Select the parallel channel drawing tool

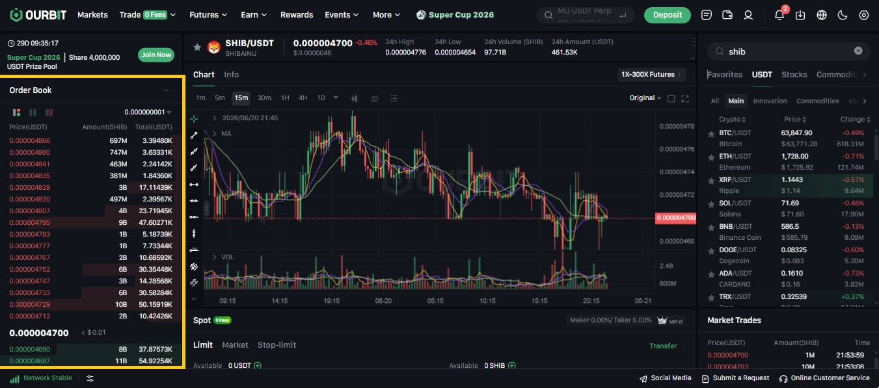(x=194, y=266)
